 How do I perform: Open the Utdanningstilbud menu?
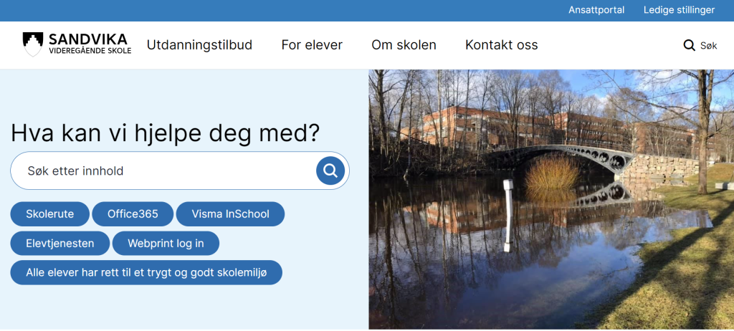[199, 45]
